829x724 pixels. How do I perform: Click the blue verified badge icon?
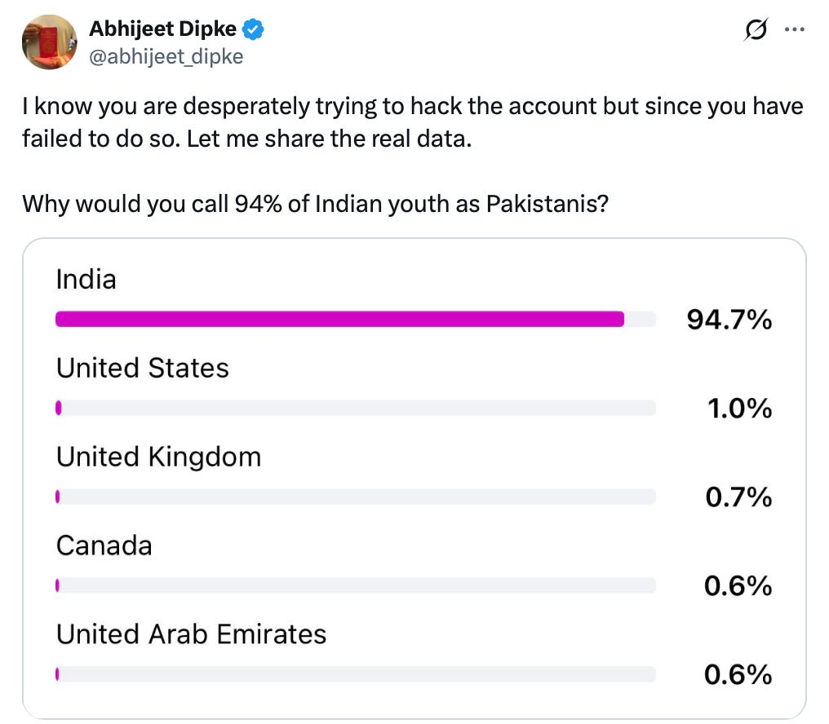point(253,29)
